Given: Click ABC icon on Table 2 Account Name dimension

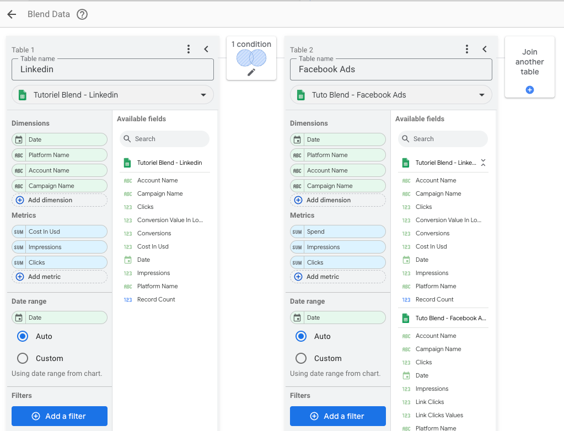Looking at the screenshot, I should click(x=297, y=171).
